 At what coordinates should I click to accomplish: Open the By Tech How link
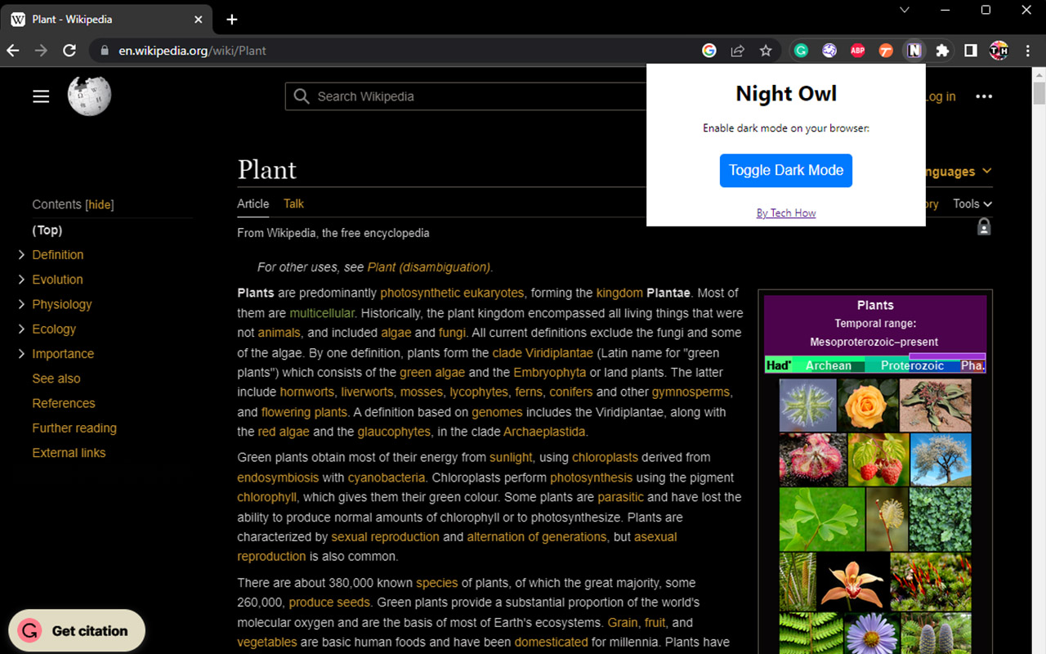click(x=786, y=213)
